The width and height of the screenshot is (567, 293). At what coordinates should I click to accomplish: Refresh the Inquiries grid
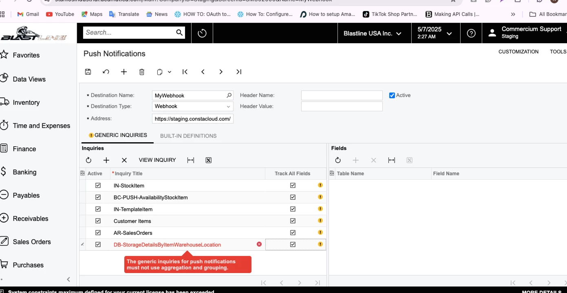point(88,160)
